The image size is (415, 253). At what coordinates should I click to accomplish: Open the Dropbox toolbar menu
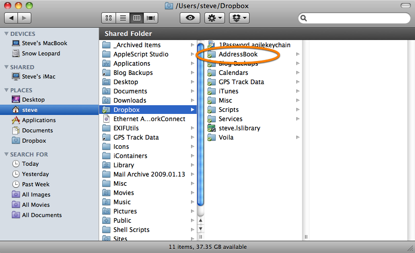tap(239, 18)
